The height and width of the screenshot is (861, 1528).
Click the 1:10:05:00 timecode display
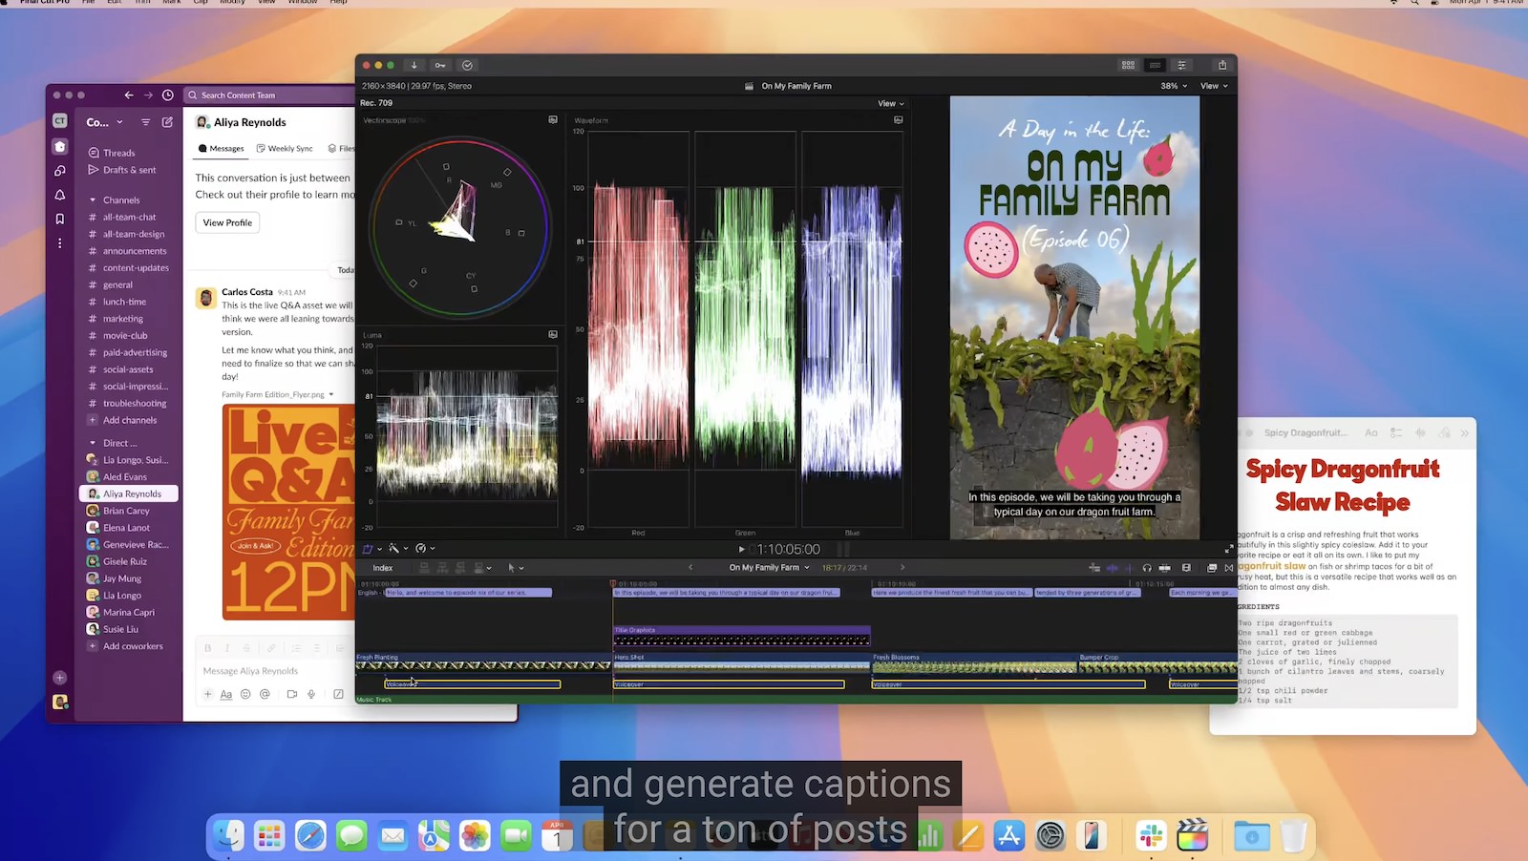[x=789, y=549]
